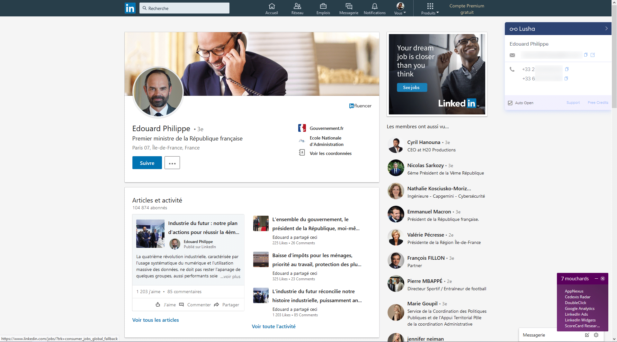Open L'industrie du futur réconcilie post

(317, 296)
